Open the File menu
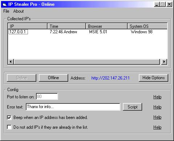174x141 pixels. pyautogui.click(x=6, y=11)
